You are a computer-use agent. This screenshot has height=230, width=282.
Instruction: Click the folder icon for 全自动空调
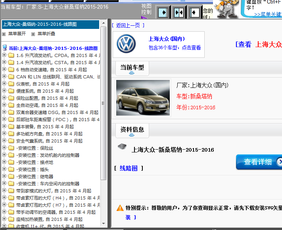[x=11, y=105]
